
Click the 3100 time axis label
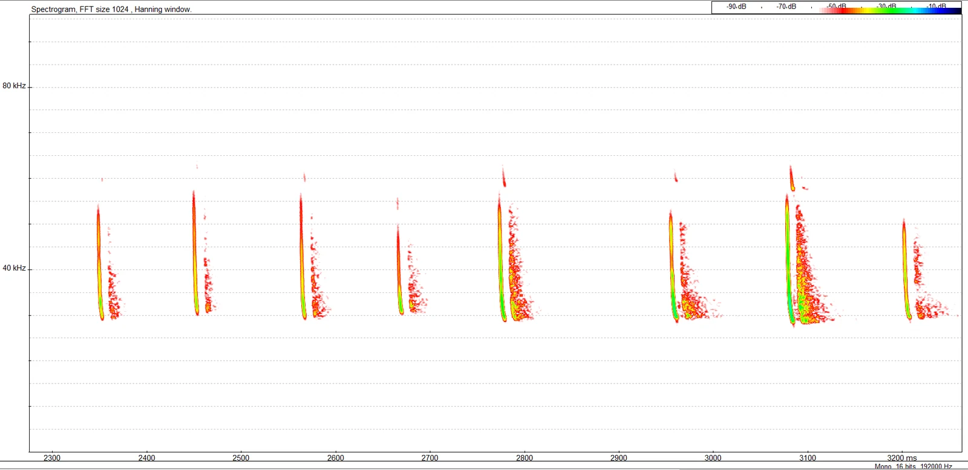pyautogui.click(x=808, y=458)
